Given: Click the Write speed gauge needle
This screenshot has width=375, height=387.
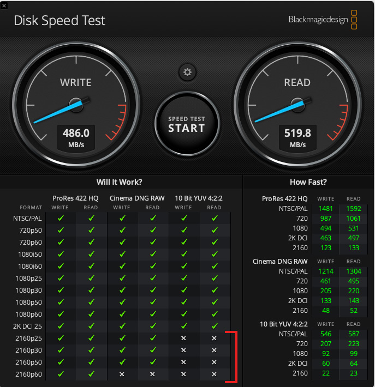Looking at the screenshot, I should tap(61, 111).
